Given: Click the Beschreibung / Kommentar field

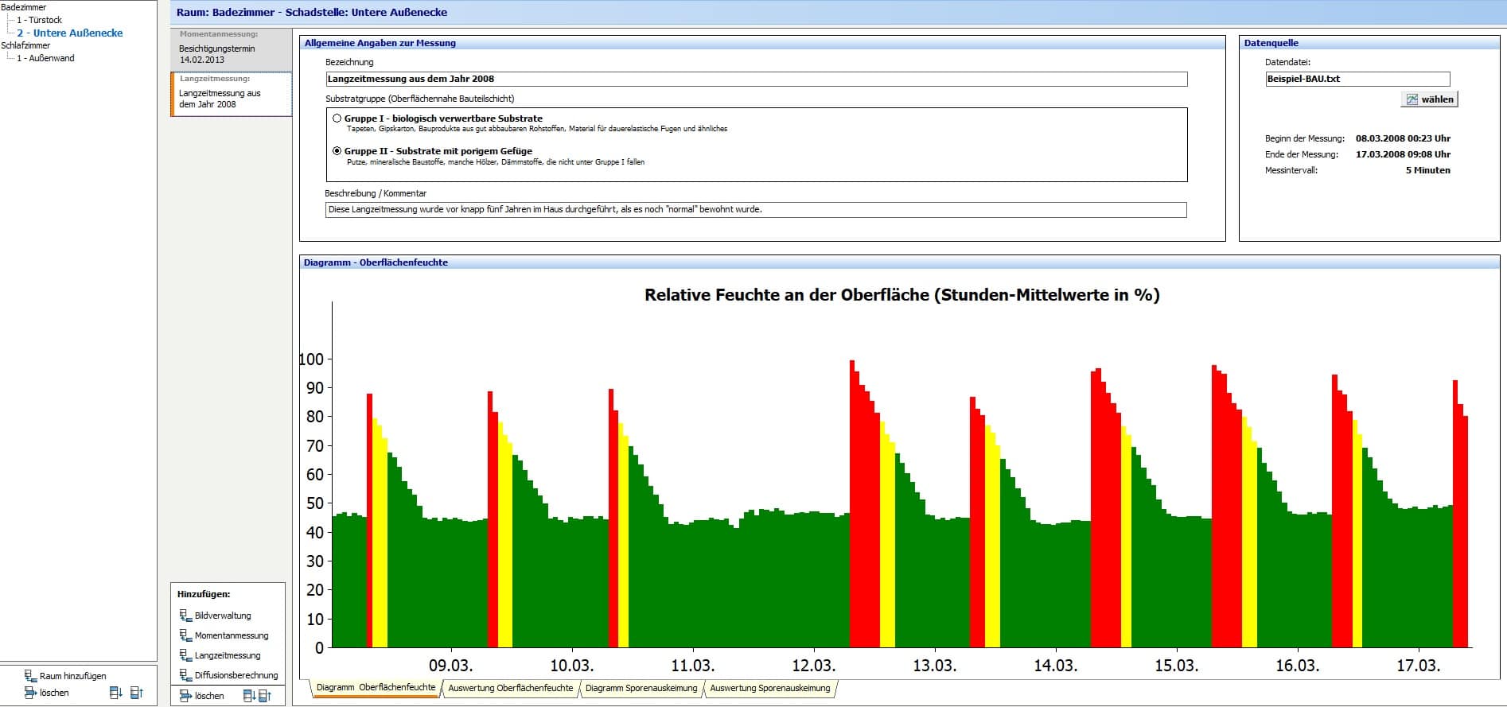Looking at the screenshot, I should [756, 210].
